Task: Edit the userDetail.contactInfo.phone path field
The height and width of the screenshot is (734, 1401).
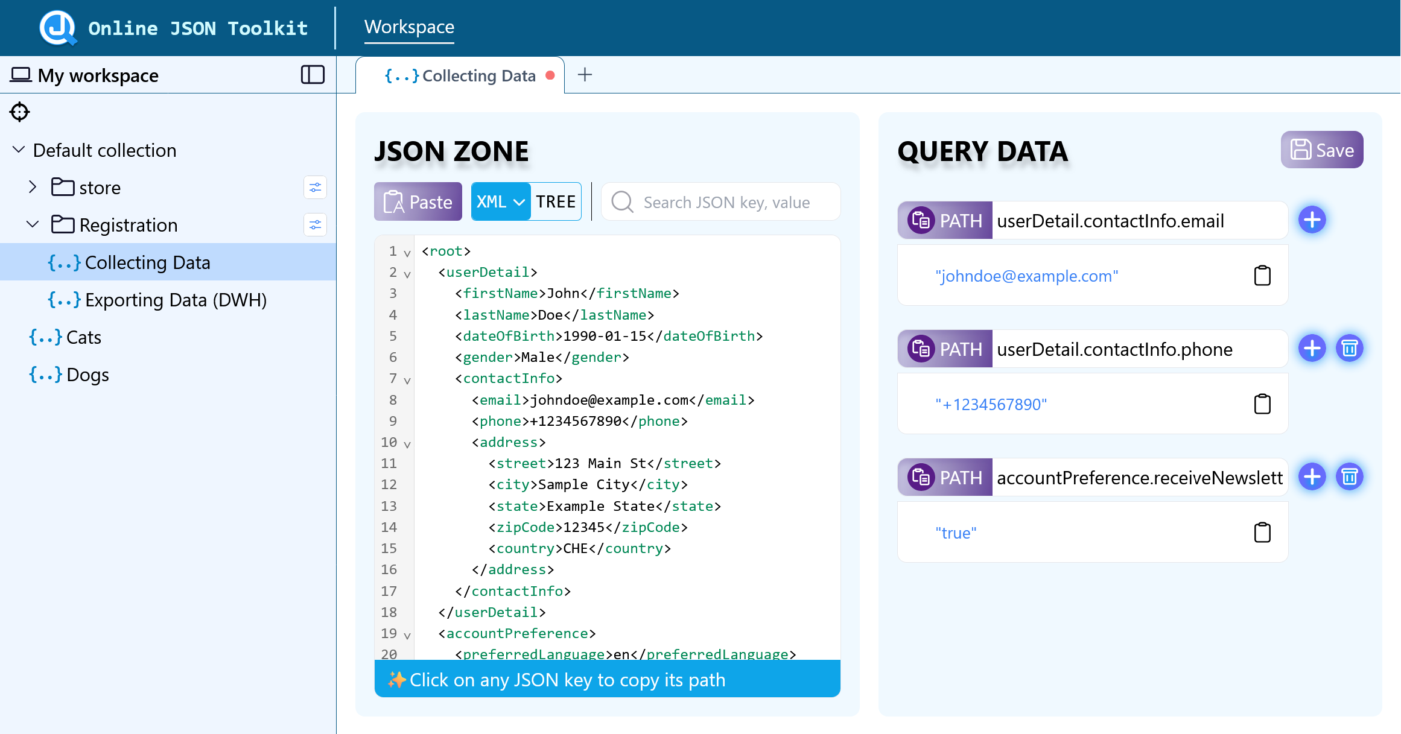Action: pyautogui.click(x=1140, y=349)
